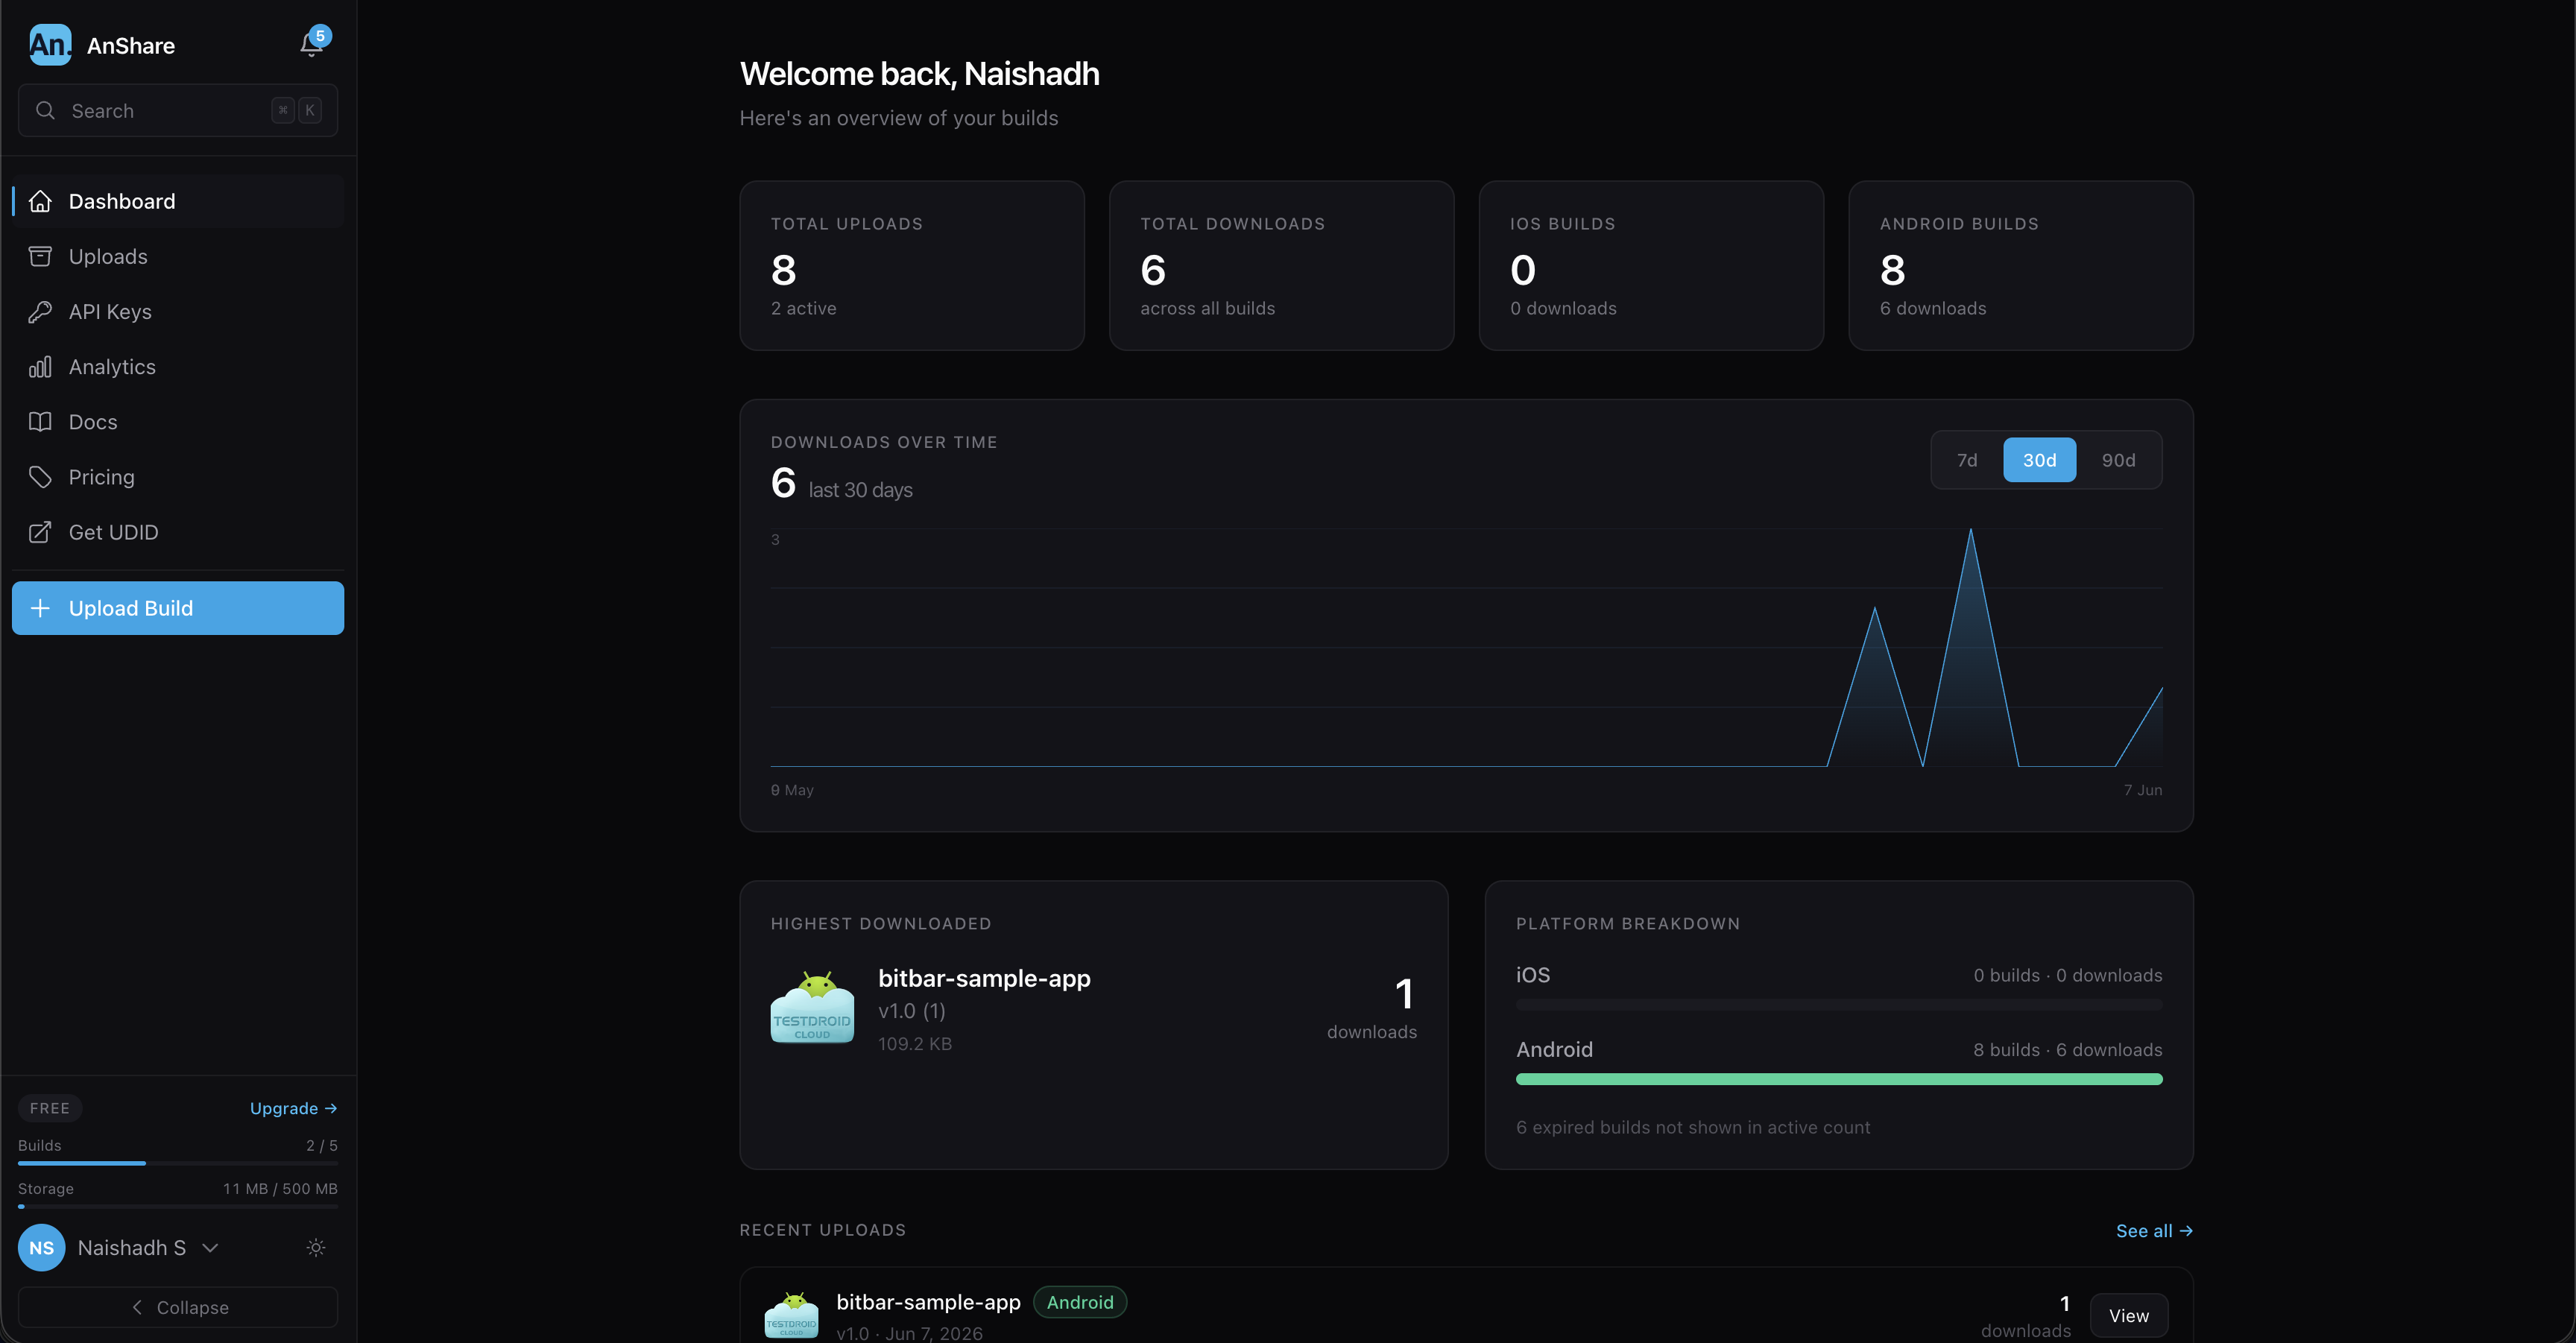Click the plus icon on Upload Build
This screenshot has width=2576, height=1343.
(40, 608)
